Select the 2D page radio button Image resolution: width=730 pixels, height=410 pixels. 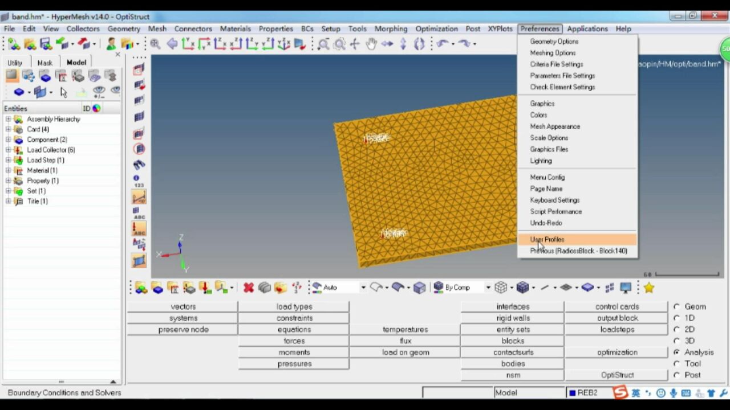click(677, 329)
